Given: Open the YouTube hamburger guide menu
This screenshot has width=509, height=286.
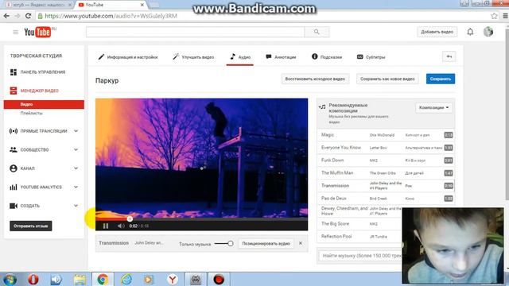Looking at the screenshot, I should (15, 32).
